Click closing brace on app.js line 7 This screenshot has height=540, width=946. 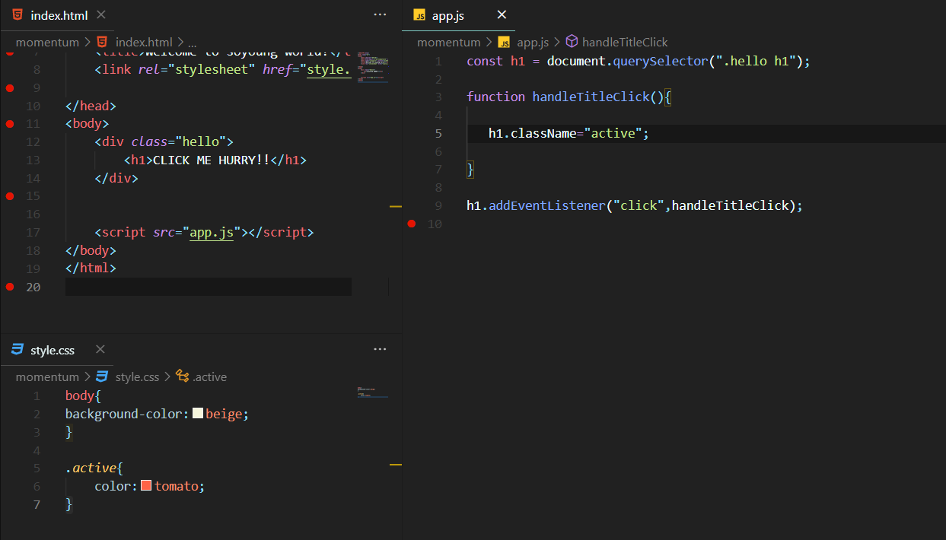point(470,169)
